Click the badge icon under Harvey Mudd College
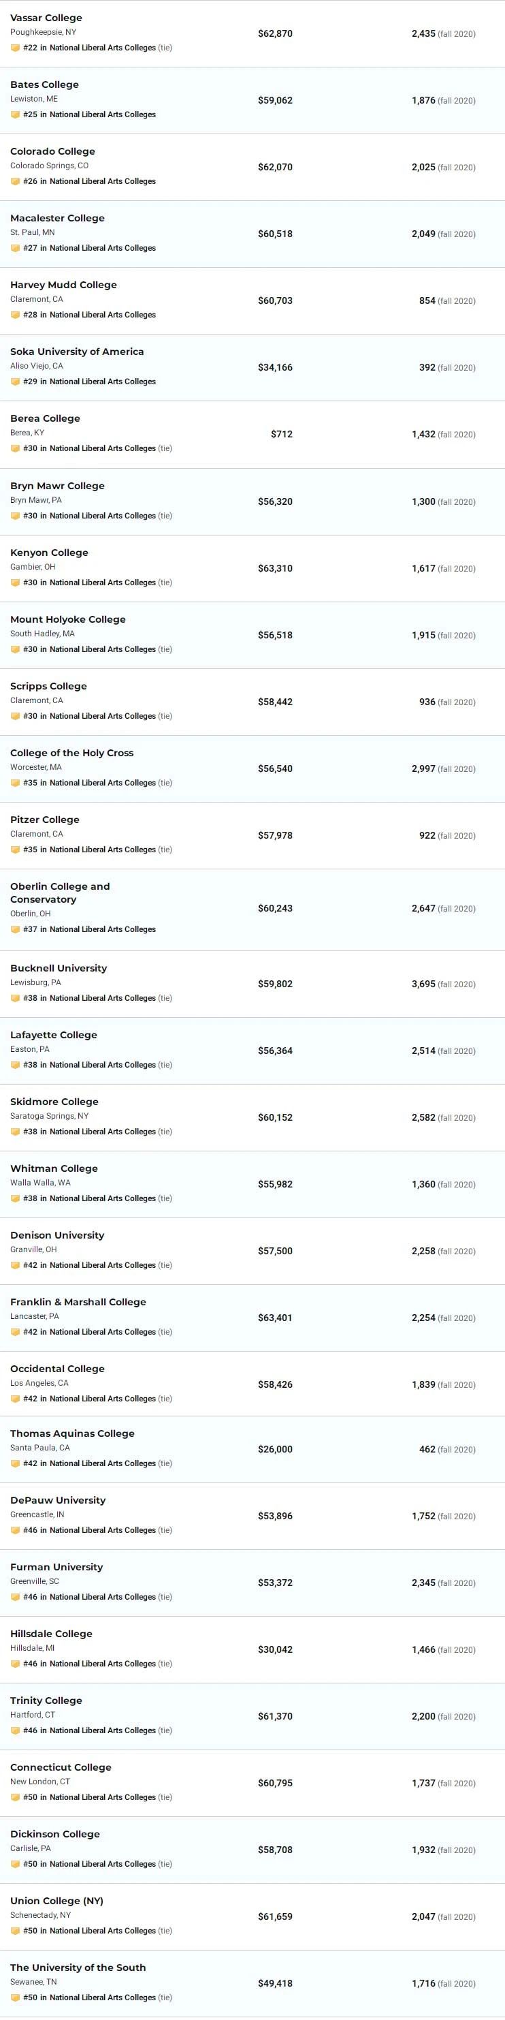The height and width of the screenshot is (2020, 505). coord(15,315)
